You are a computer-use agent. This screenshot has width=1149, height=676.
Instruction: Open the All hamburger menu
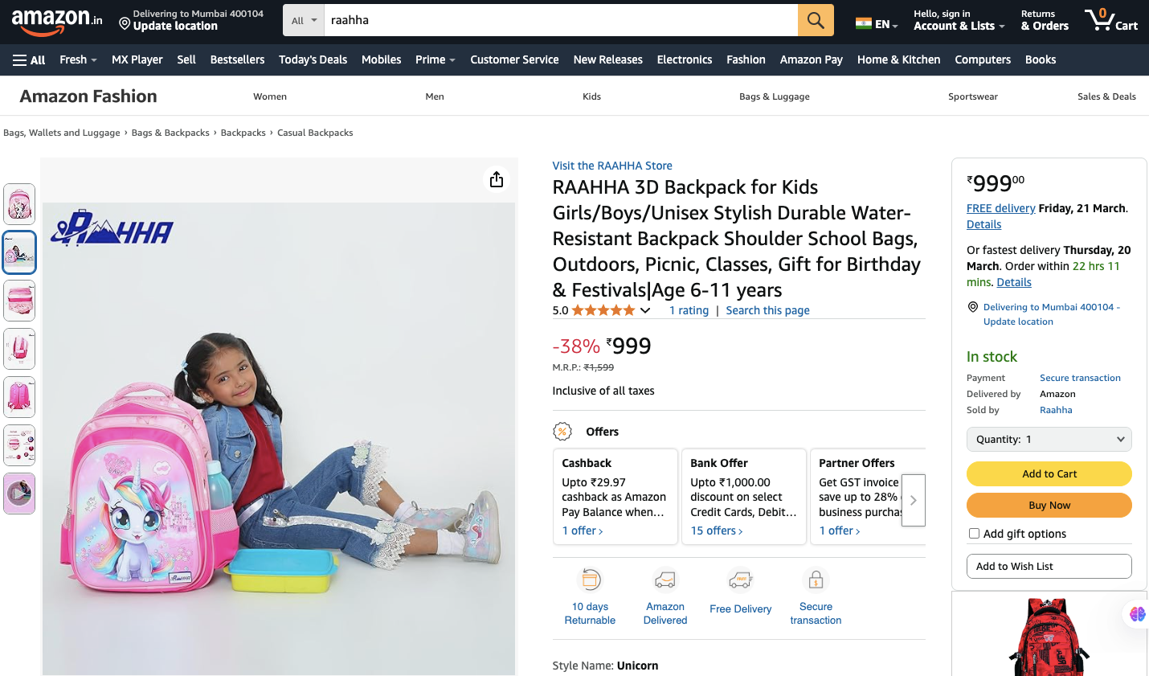(29, 59)
